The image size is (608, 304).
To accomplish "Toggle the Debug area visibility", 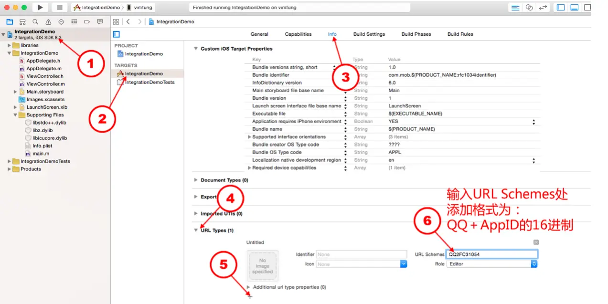I will pyautogui.click(x=575, y=8).
